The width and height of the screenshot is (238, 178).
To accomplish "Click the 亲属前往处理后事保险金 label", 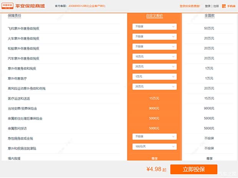I will [x=25, y=119].
